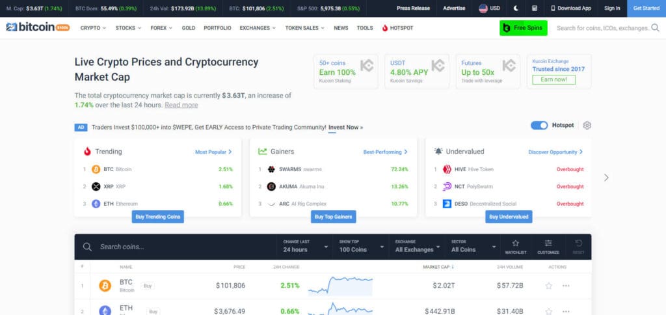Image resolution: width=666 pixels, height=315 pixels.
Task: Open the Sector All Coins dropdown
Action: [473, 247]
